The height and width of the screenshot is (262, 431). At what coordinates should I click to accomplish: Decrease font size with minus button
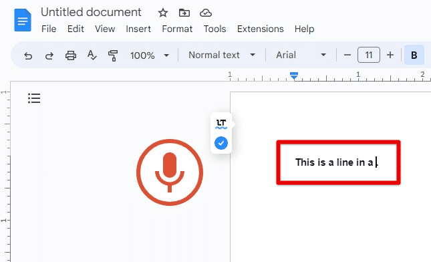pos(347,55)
